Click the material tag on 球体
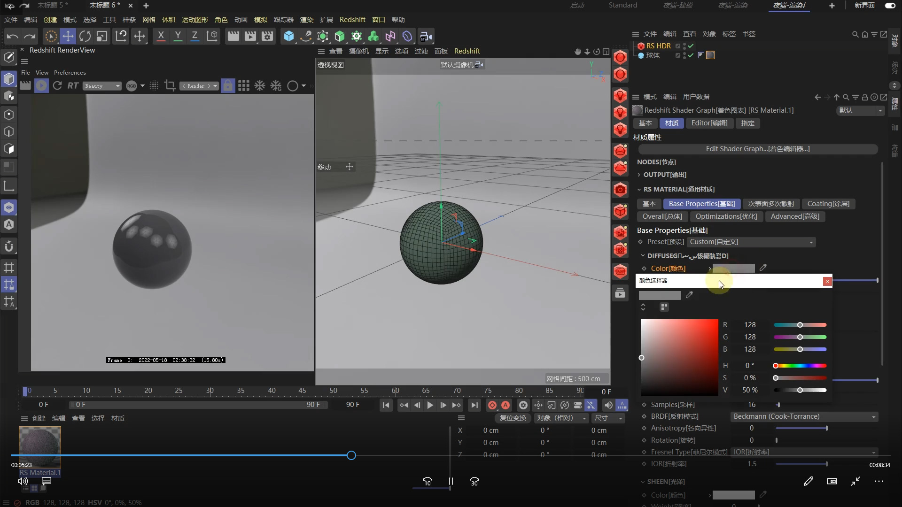Viewport: 902px width, 507px height. 710,55
